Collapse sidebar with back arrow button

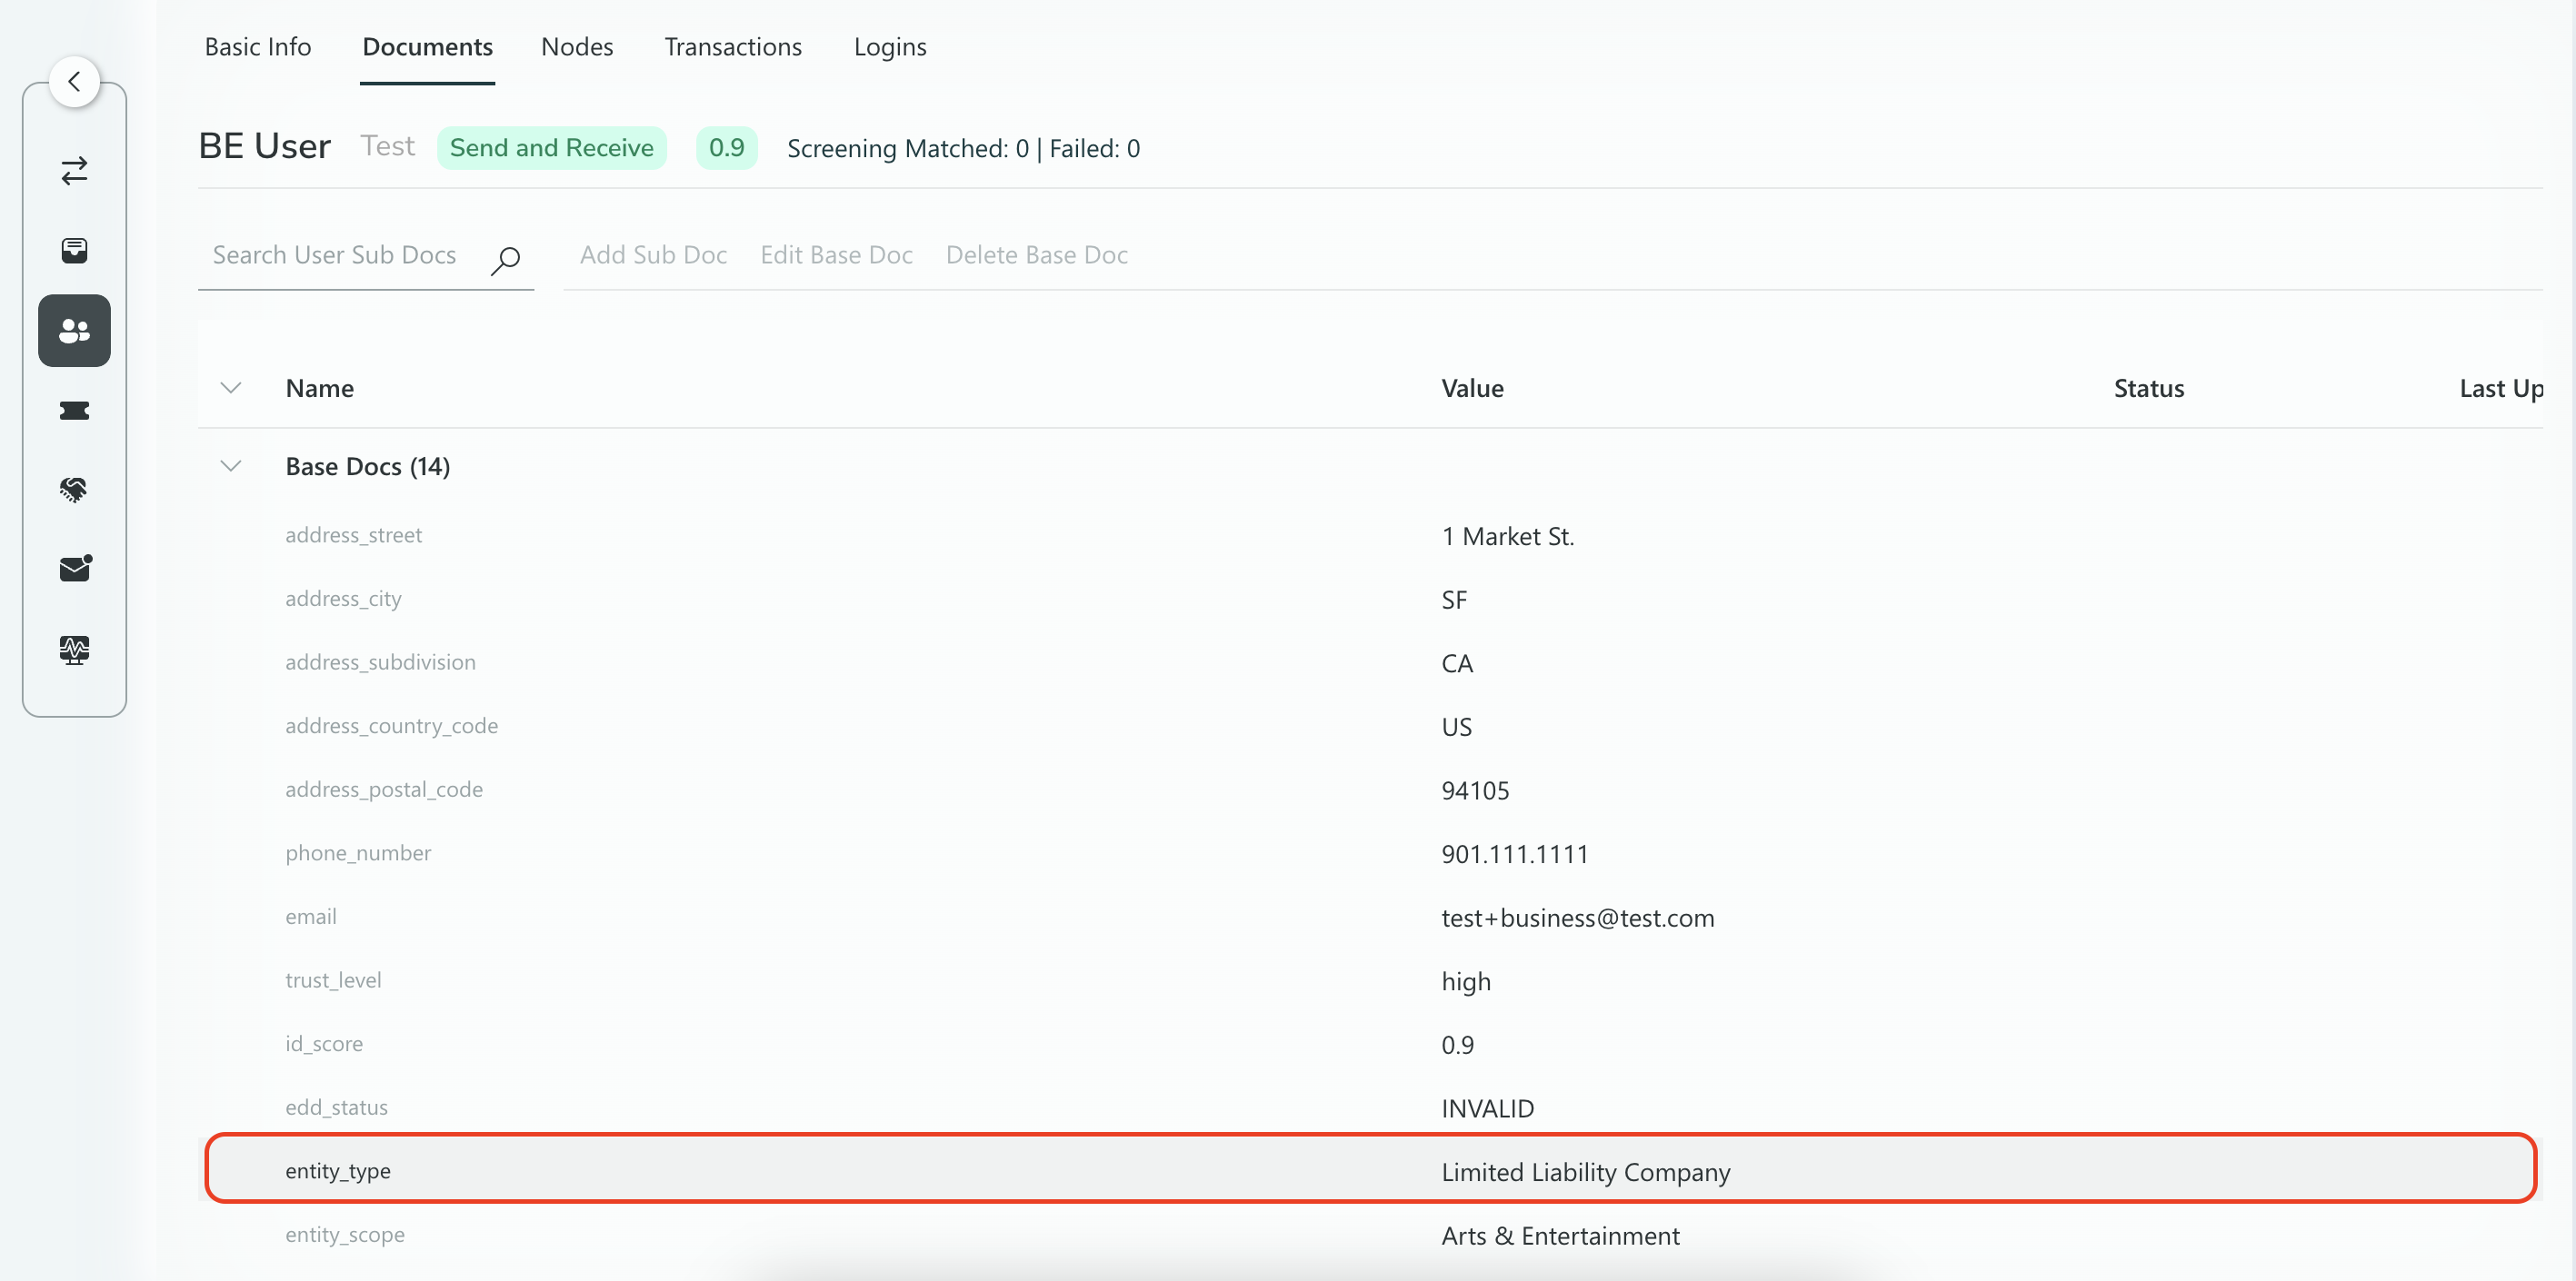tap(74, 82)
